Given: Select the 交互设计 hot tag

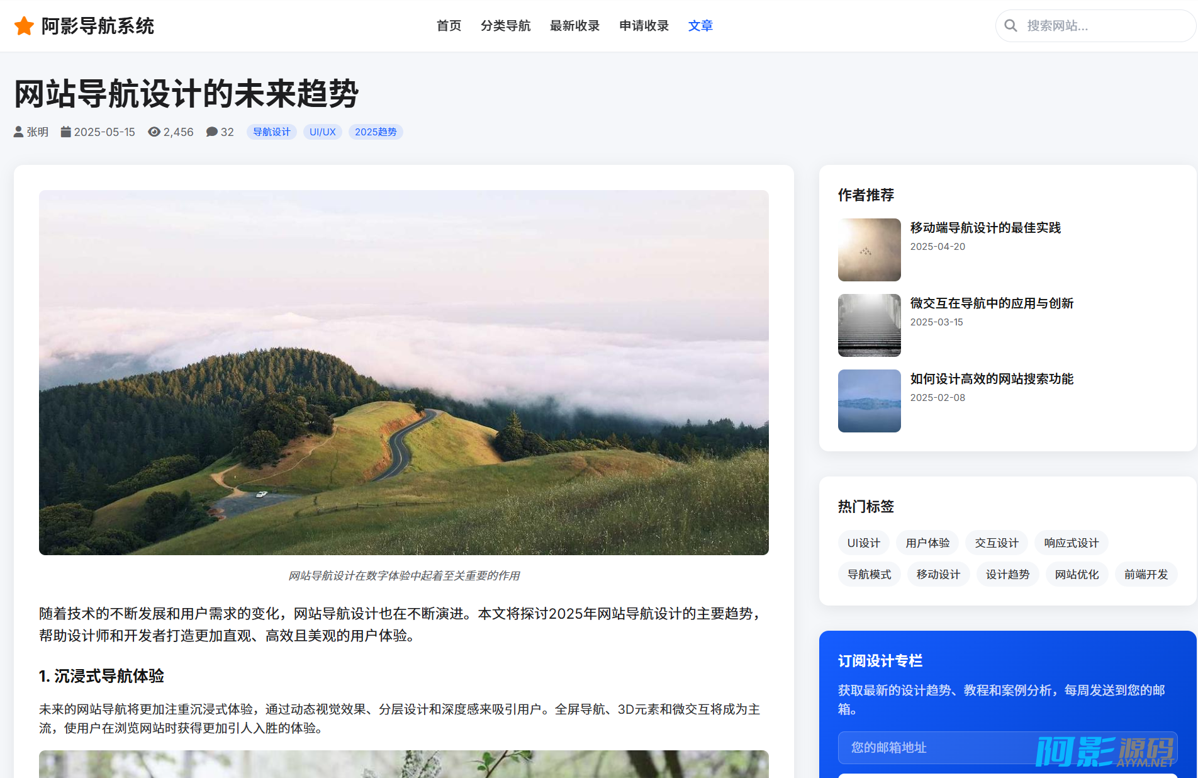Looking at the screenshot, I should [997, 543].
